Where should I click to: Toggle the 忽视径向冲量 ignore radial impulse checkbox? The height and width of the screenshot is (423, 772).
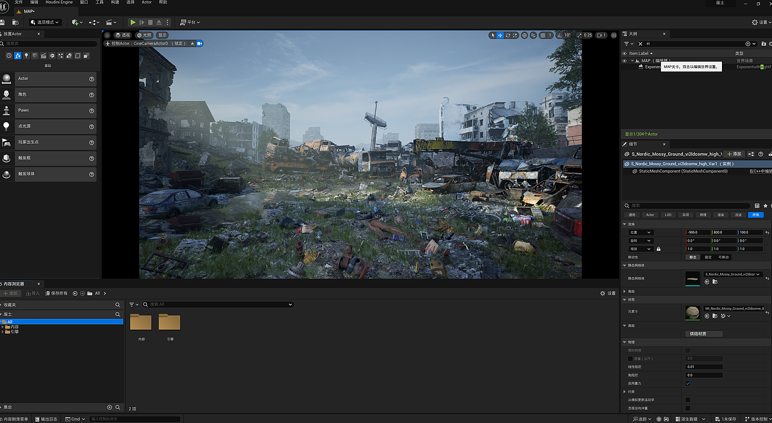click(x=688, y=408)
